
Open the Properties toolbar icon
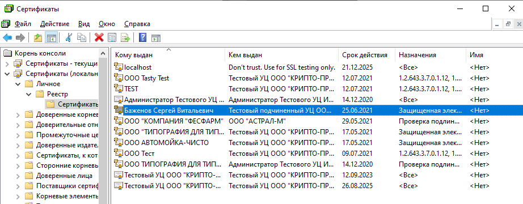pos(112,37)
